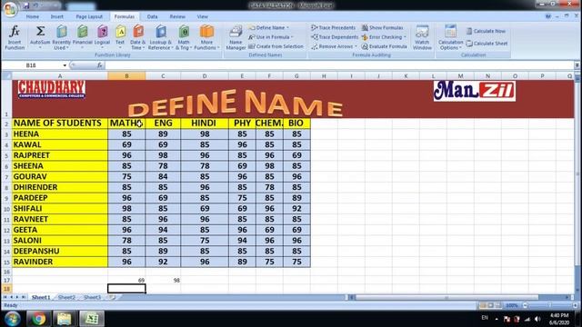582x327 pixels.
Task: Click the cell with DEEPANSHU
Action: click(60, 251)
